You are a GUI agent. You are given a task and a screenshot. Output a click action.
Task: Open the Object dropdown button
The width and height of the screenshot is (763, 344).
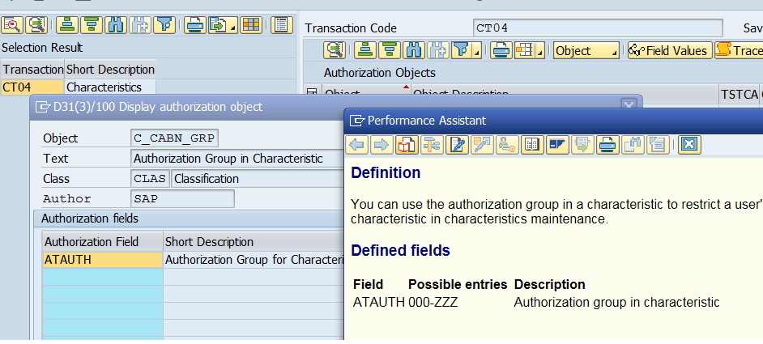coord(586,50)
